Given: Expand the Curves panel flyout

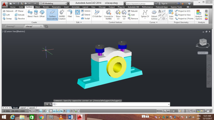Looking at the screenshot, I should pos(153,22).
